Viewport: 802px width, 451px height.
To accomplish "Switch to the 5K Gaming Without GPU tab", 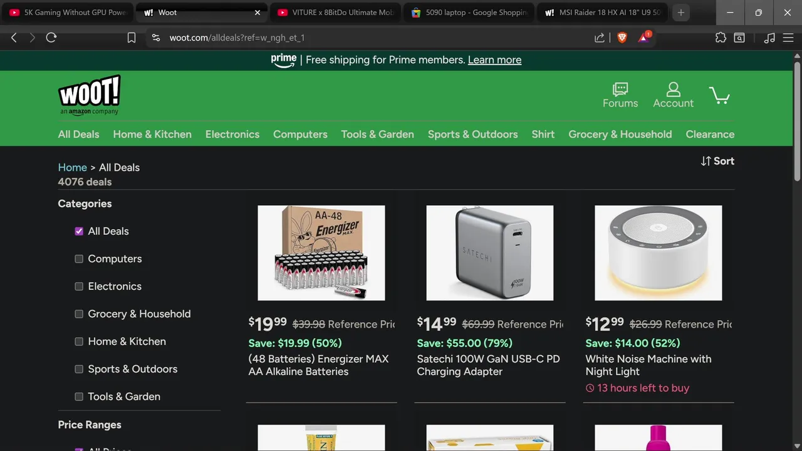I will pos(68,13).
